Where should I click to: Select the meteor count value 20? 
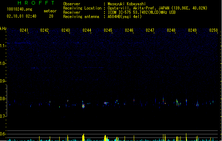tap(51, 16)
